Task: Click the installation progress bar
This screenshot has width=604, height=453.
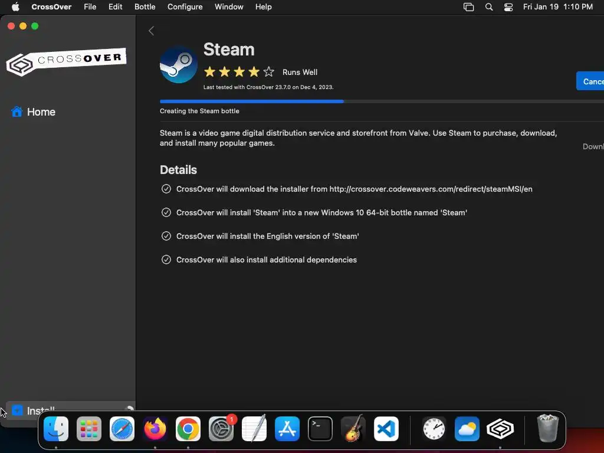Action: 382,101
